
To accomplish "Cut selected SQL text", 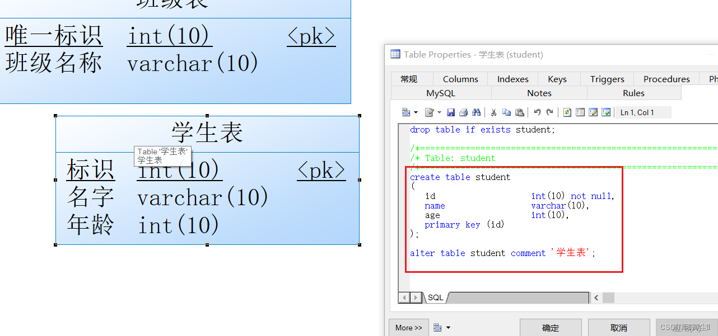I will pos(493,112).
